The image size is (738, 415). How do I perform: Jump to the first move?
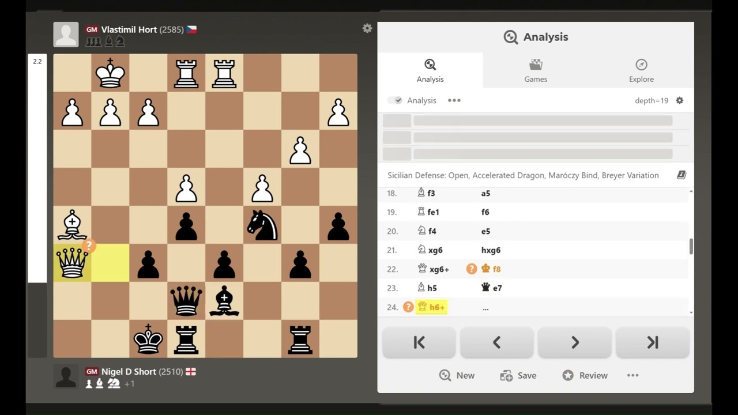tap(419, 342)
